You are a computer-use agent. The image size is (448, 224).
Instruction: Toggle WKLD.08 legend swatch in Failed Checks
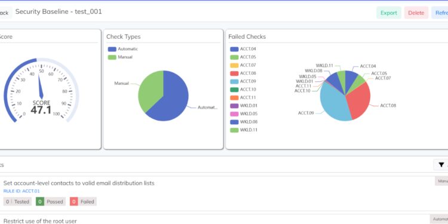234,122
